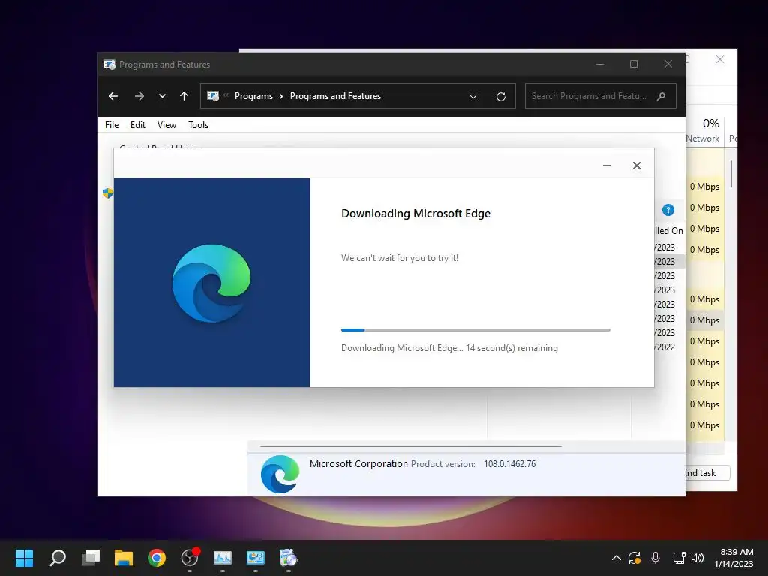This screenshot has width=768, height=576.
Task: Open volume control from the tray
Action: point(697,558)
